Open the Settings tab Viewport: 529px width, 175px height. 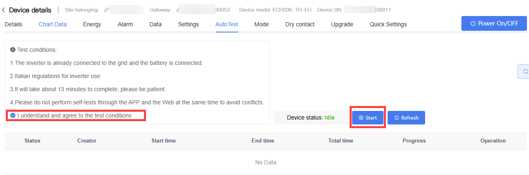click(x=188, y=24)
